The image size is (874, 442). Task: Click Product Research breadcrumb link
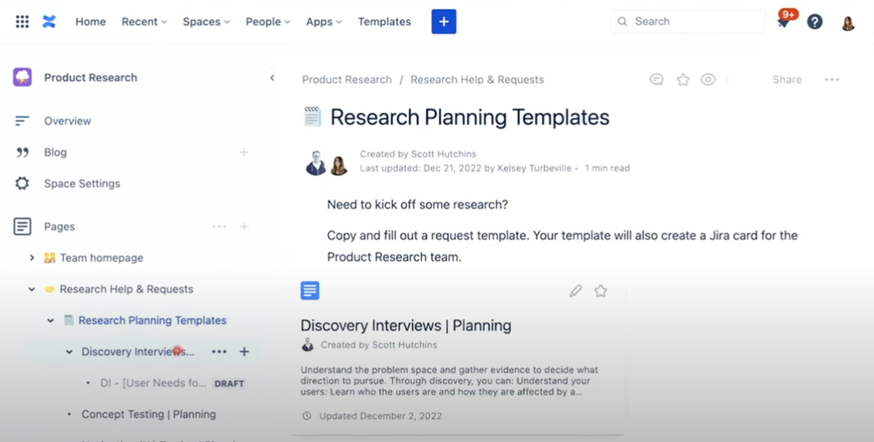(346, 80)
